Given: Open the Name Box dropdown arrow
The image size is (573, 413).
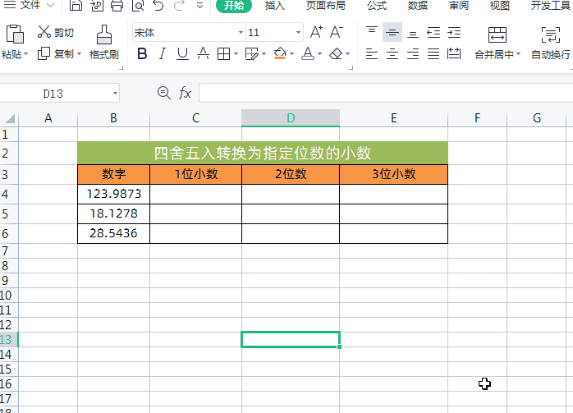Looking at the screenshot, I should click(115, 94).
